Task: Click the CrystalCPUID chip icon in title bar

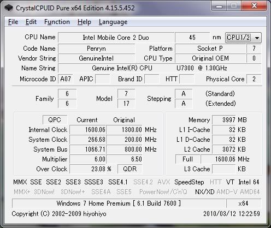Action: pyautogui.click(x=9, y=8)
